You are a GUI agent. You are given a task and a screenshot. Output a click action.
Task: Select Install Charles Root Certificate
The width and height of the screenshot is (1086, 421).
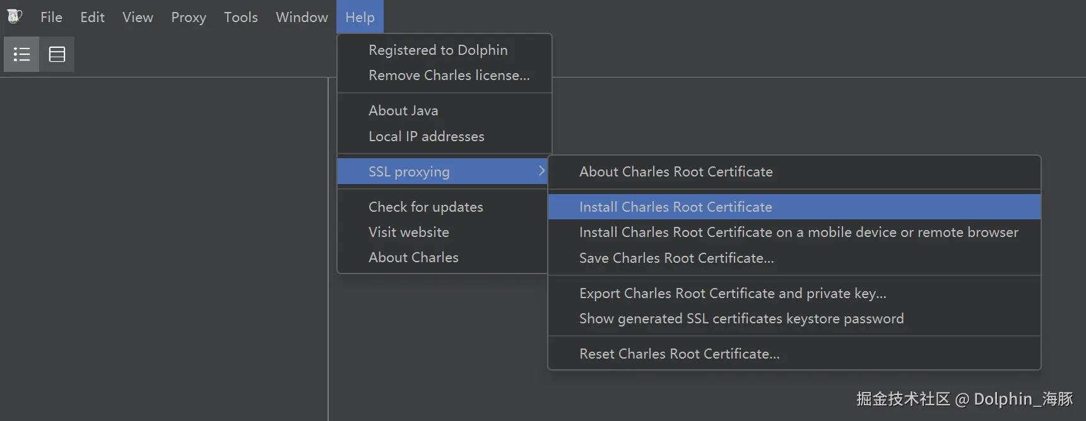(x=794, y=207)
